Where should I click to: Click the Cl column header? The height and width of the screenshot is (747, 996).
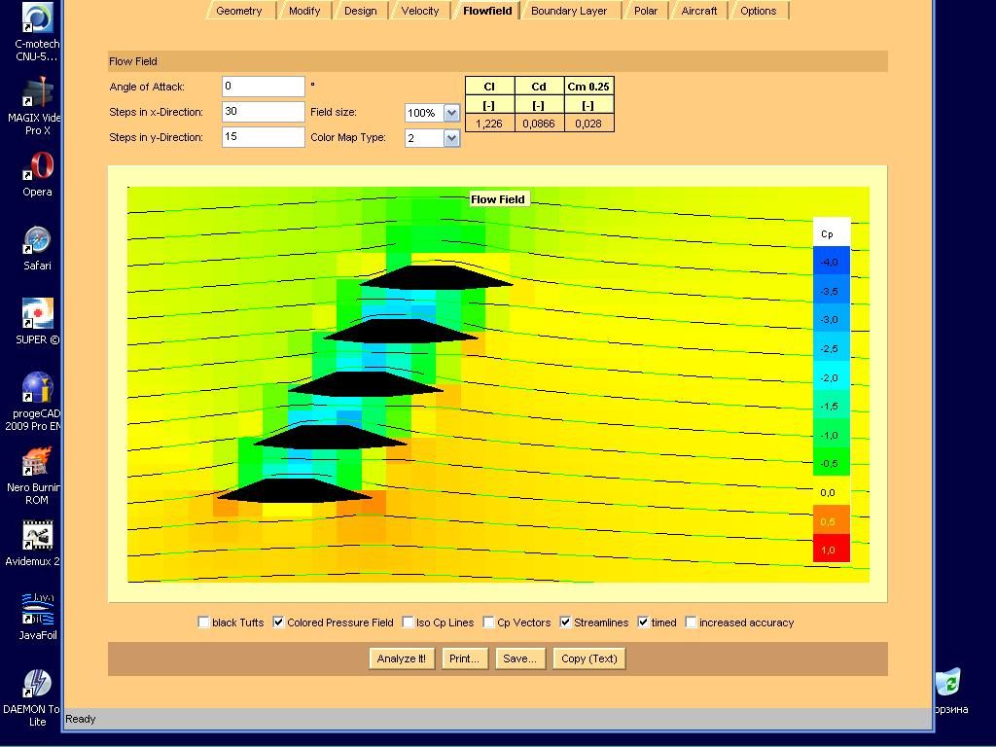489,87
